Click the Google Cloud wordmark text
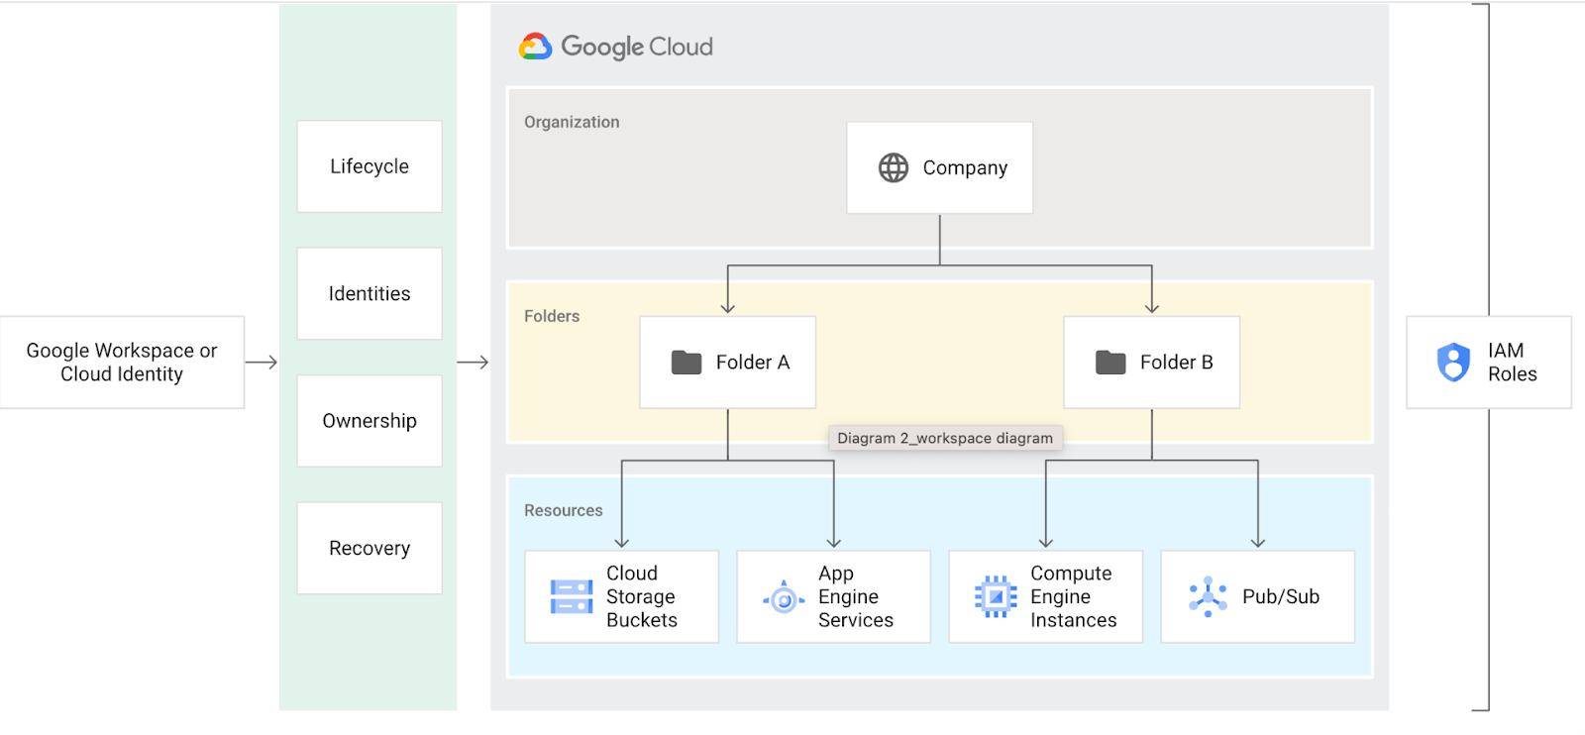This screenshot has width=1585, height=735. click(x=637, y=47)
